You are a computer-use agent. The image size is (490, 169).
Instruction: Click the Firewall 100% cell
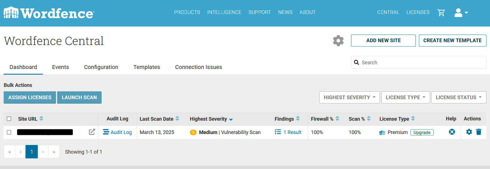click(317, 132)
